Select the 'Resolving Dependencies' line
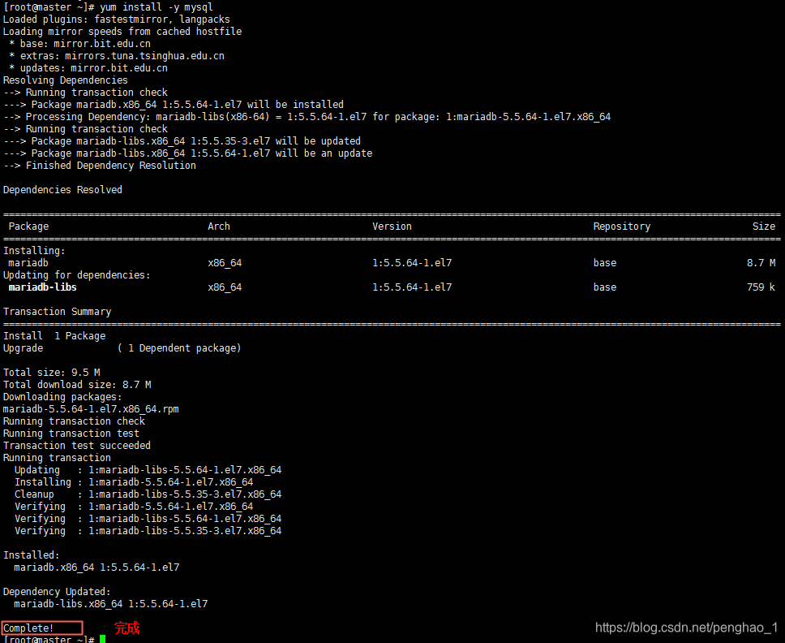Image resolution: width=785 pixels, height=643 pixels. coord(66,80)
